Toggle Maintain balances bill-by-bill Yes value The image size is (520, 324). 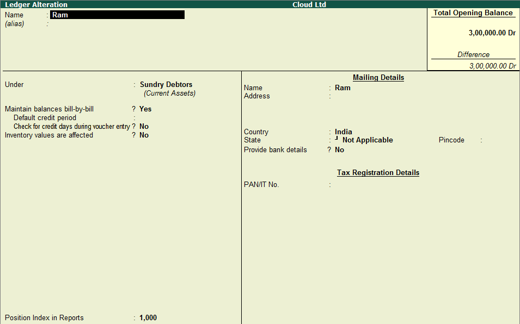[145, 109]
